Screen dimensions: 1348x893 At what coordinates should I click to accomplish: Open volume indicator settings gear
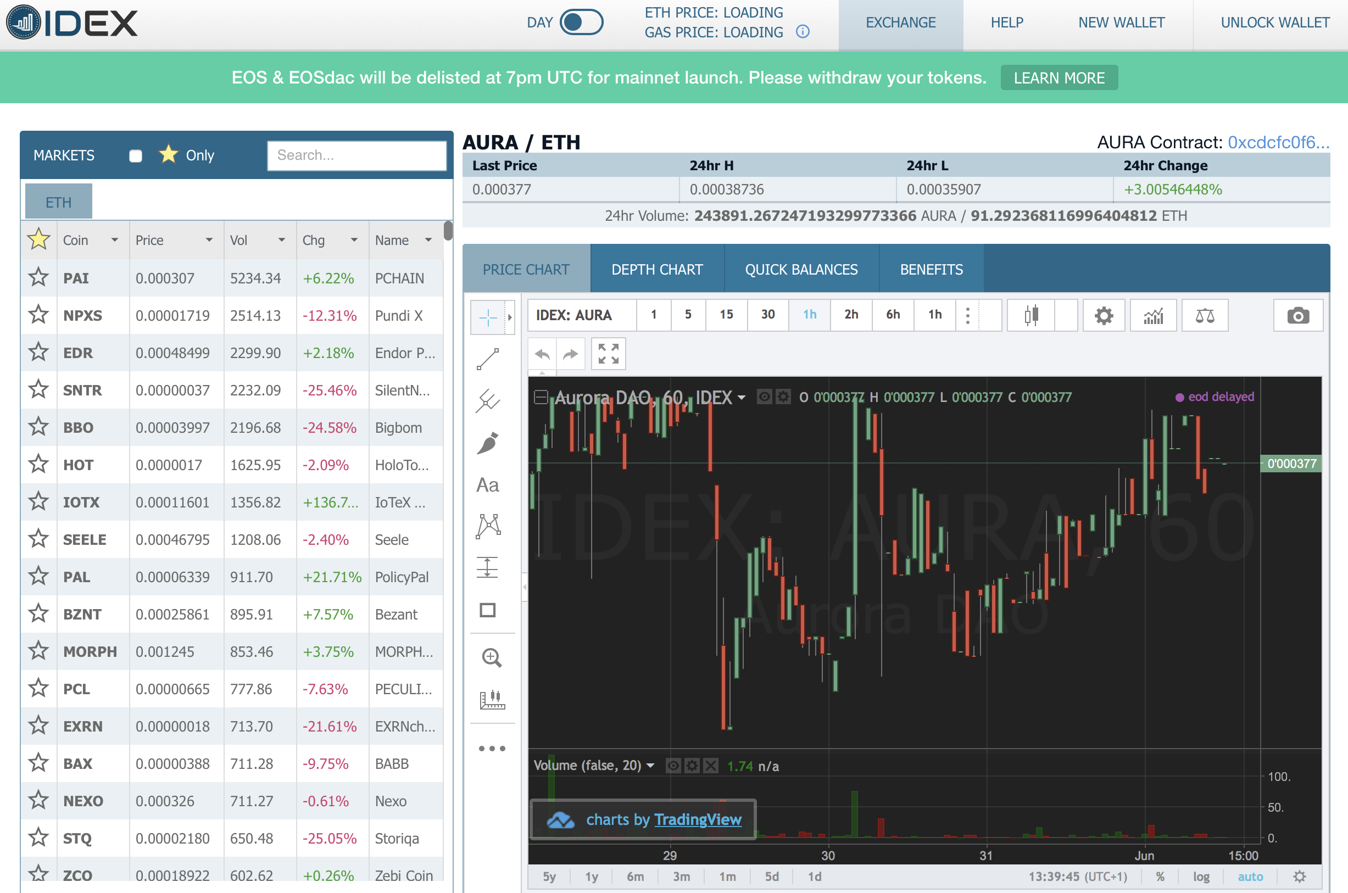(x=692, y=766)
